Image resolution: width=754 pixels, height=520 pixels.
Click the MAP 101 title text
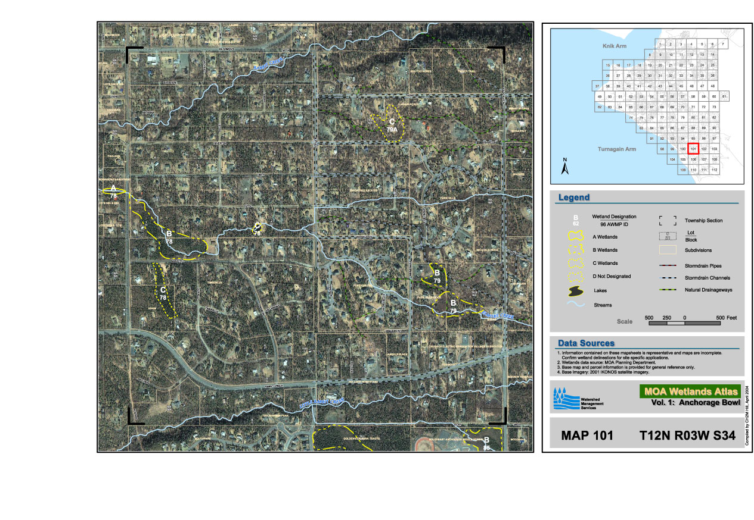coord(587,436)
